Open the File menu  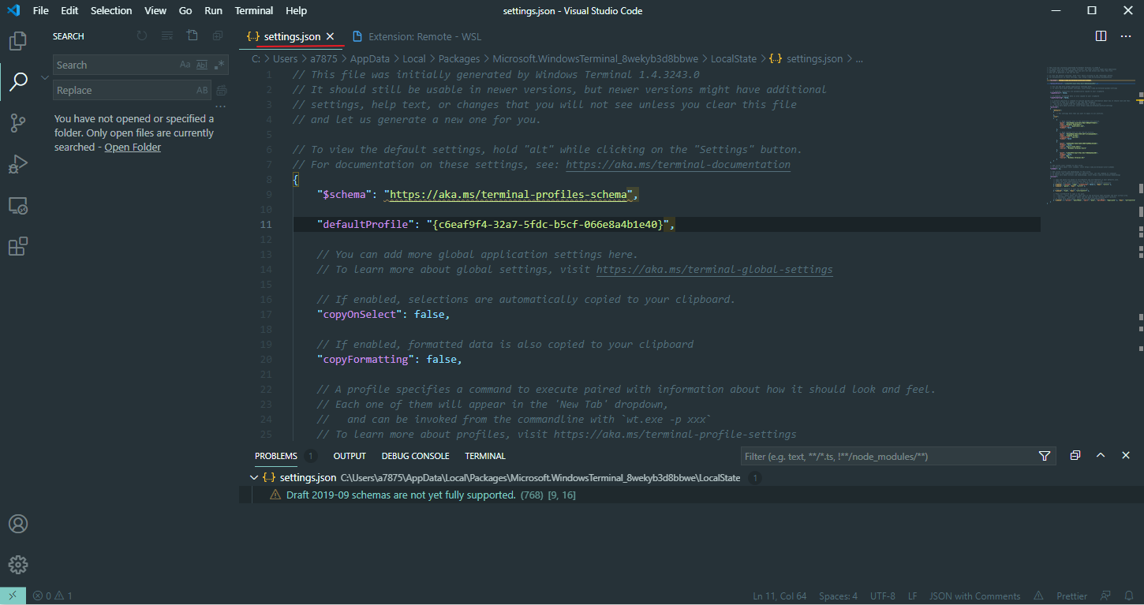(x=41, y=10)
